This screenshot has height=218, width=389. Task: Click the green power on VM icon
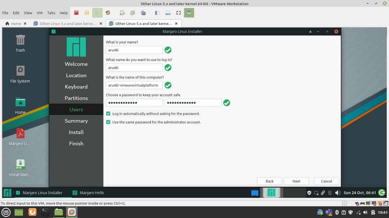pos(97,13)
